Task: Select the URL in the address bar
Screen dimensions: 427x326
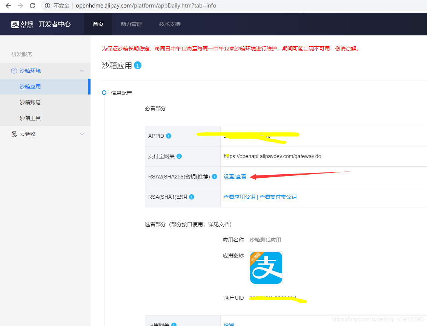Action: click(x=146, y=6)
